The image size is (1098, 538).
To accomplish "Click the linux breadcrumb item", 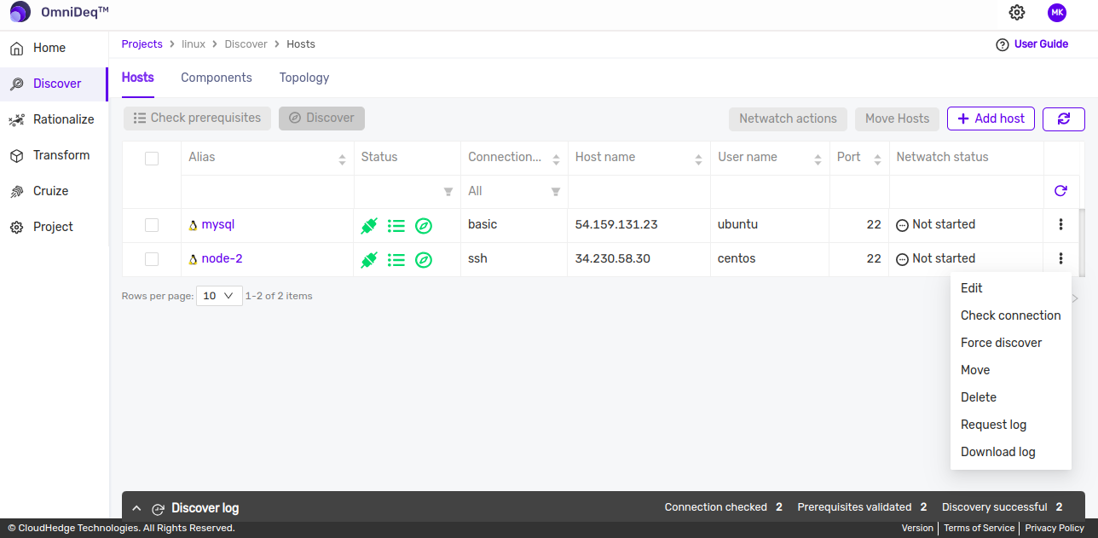I will click(194, 44).
